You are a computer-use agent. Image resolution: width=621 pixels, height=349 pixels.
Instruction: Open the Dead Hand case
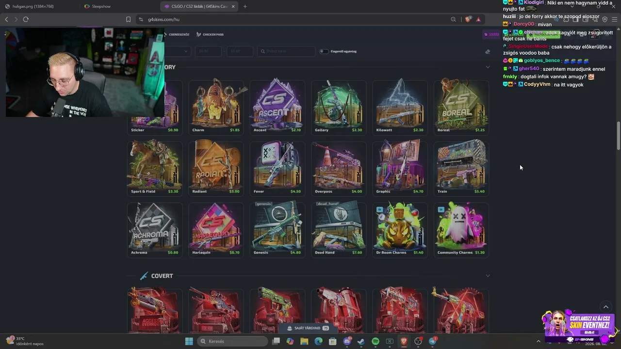[x=338, y=229]
